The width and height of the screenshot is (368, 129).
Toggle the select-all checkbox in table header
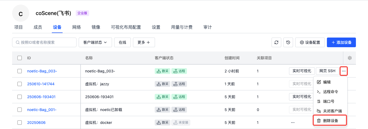pyautogui.click(x=20, y=58)
